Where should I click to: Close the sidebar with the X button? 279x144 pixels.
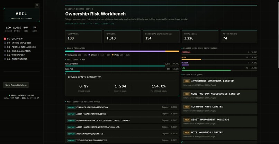[x=37, y=5]
